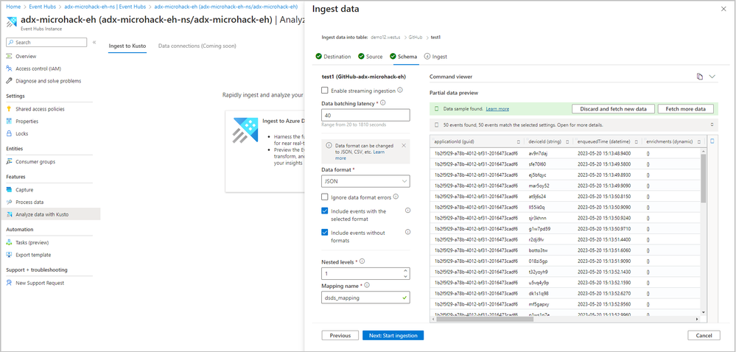736x352 pixels.
Task: Go to Home breadcrumb
Action: point(12,7)
